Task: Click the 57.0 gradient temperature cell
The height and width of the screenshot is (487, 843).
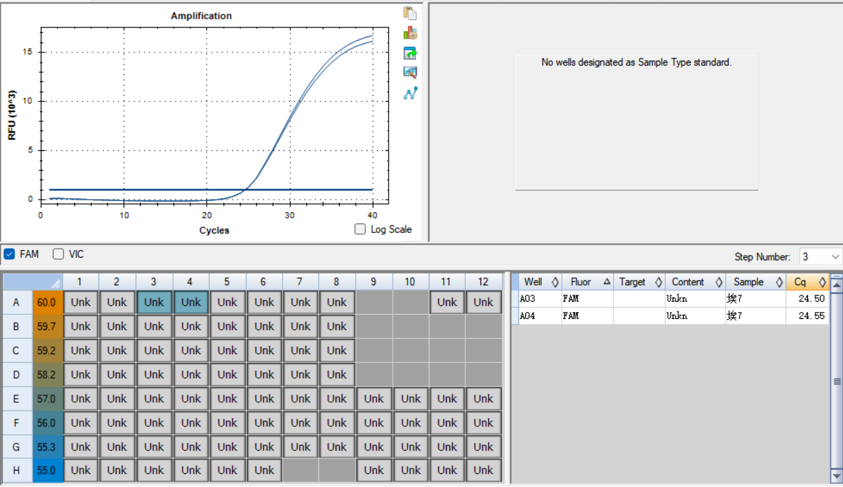Action: [47, 398]
